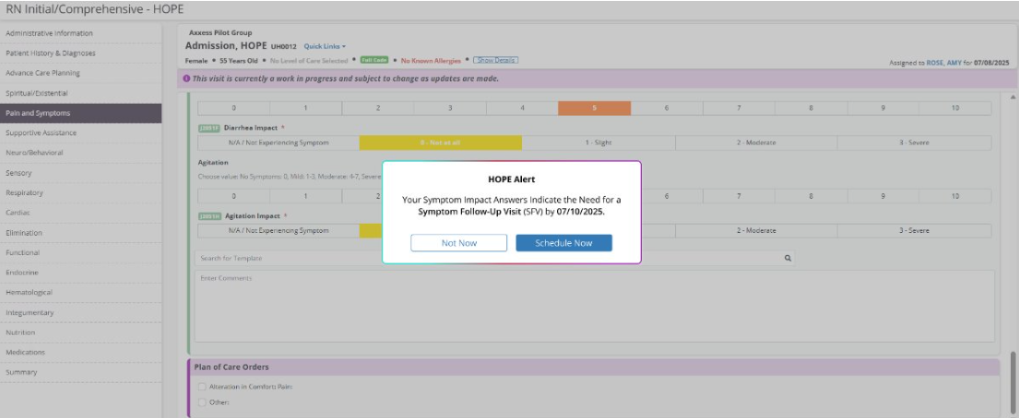Screen dimensions: 1019x418
Task: Choose Agitation Impact 2 - Moderate
Action: (x=756, y=230)
